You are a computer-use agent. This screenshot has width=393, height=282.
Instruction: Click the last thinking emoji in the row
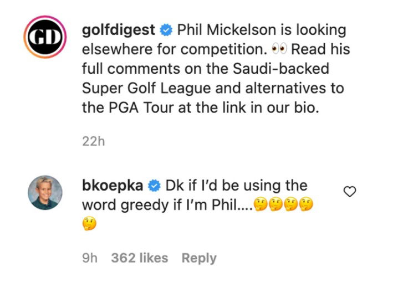pos(306,206)
